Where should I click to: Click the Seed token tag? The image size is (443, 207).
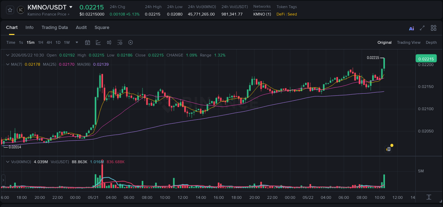(292, 14)
